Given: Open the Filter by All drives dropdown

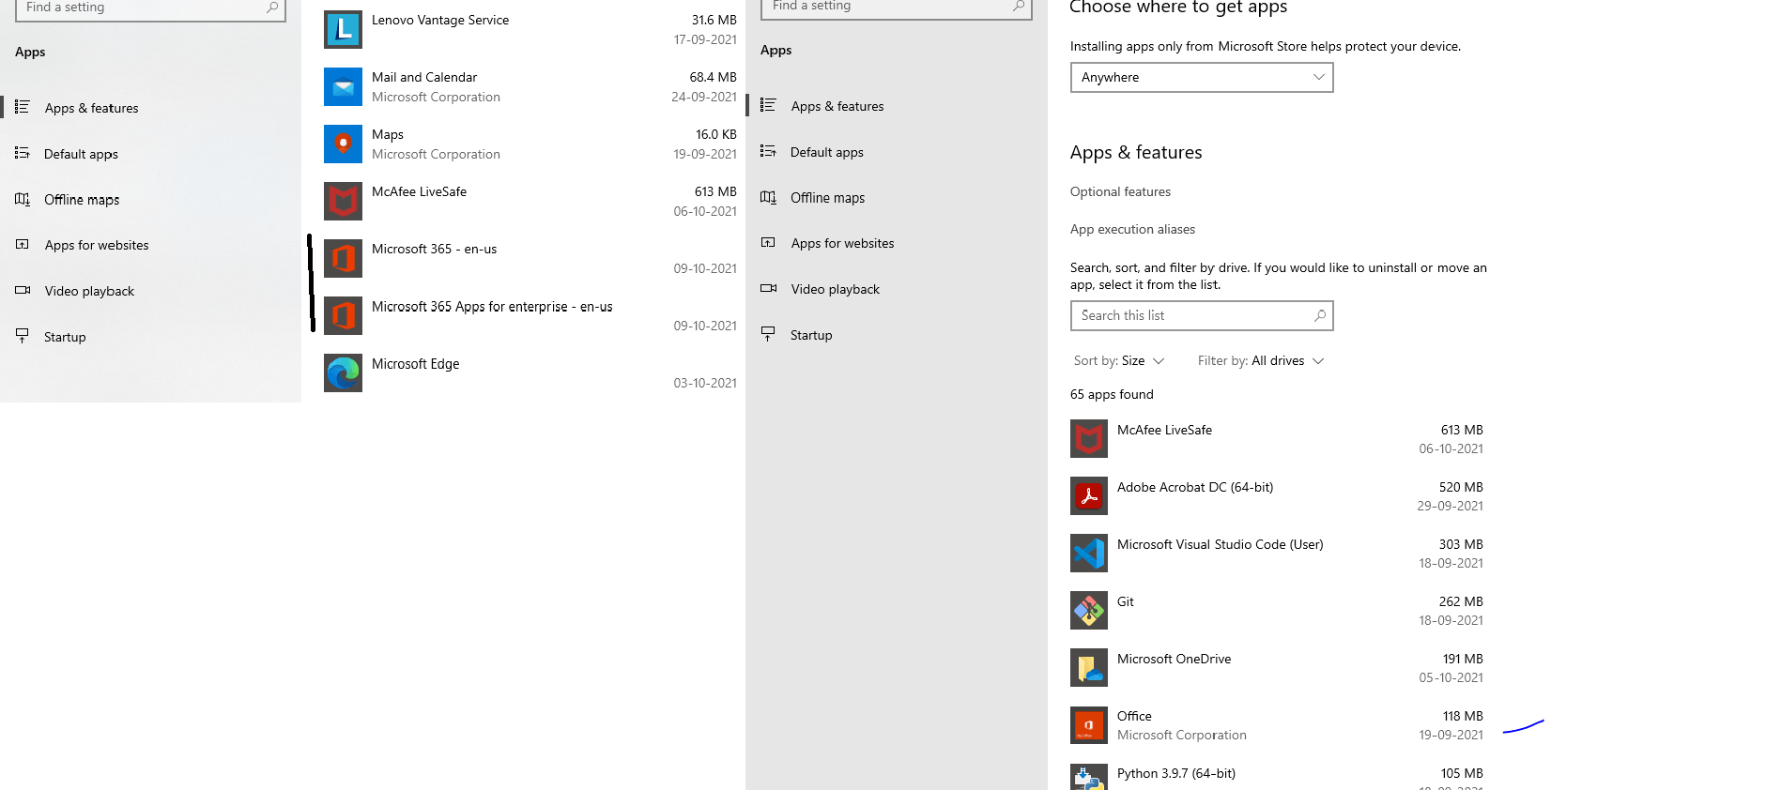Looking at the screenshot, I should (1261, 360).
